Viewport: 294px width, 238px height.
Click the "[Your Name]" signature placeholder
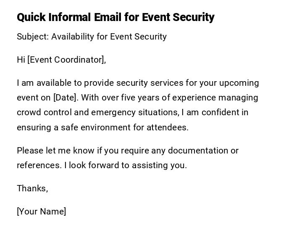41,212
